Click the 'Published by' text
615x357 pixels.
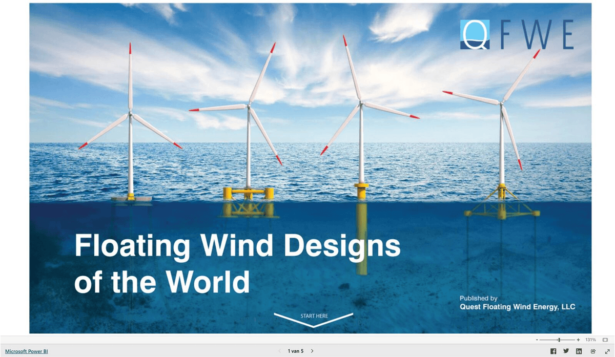[478, 298]
